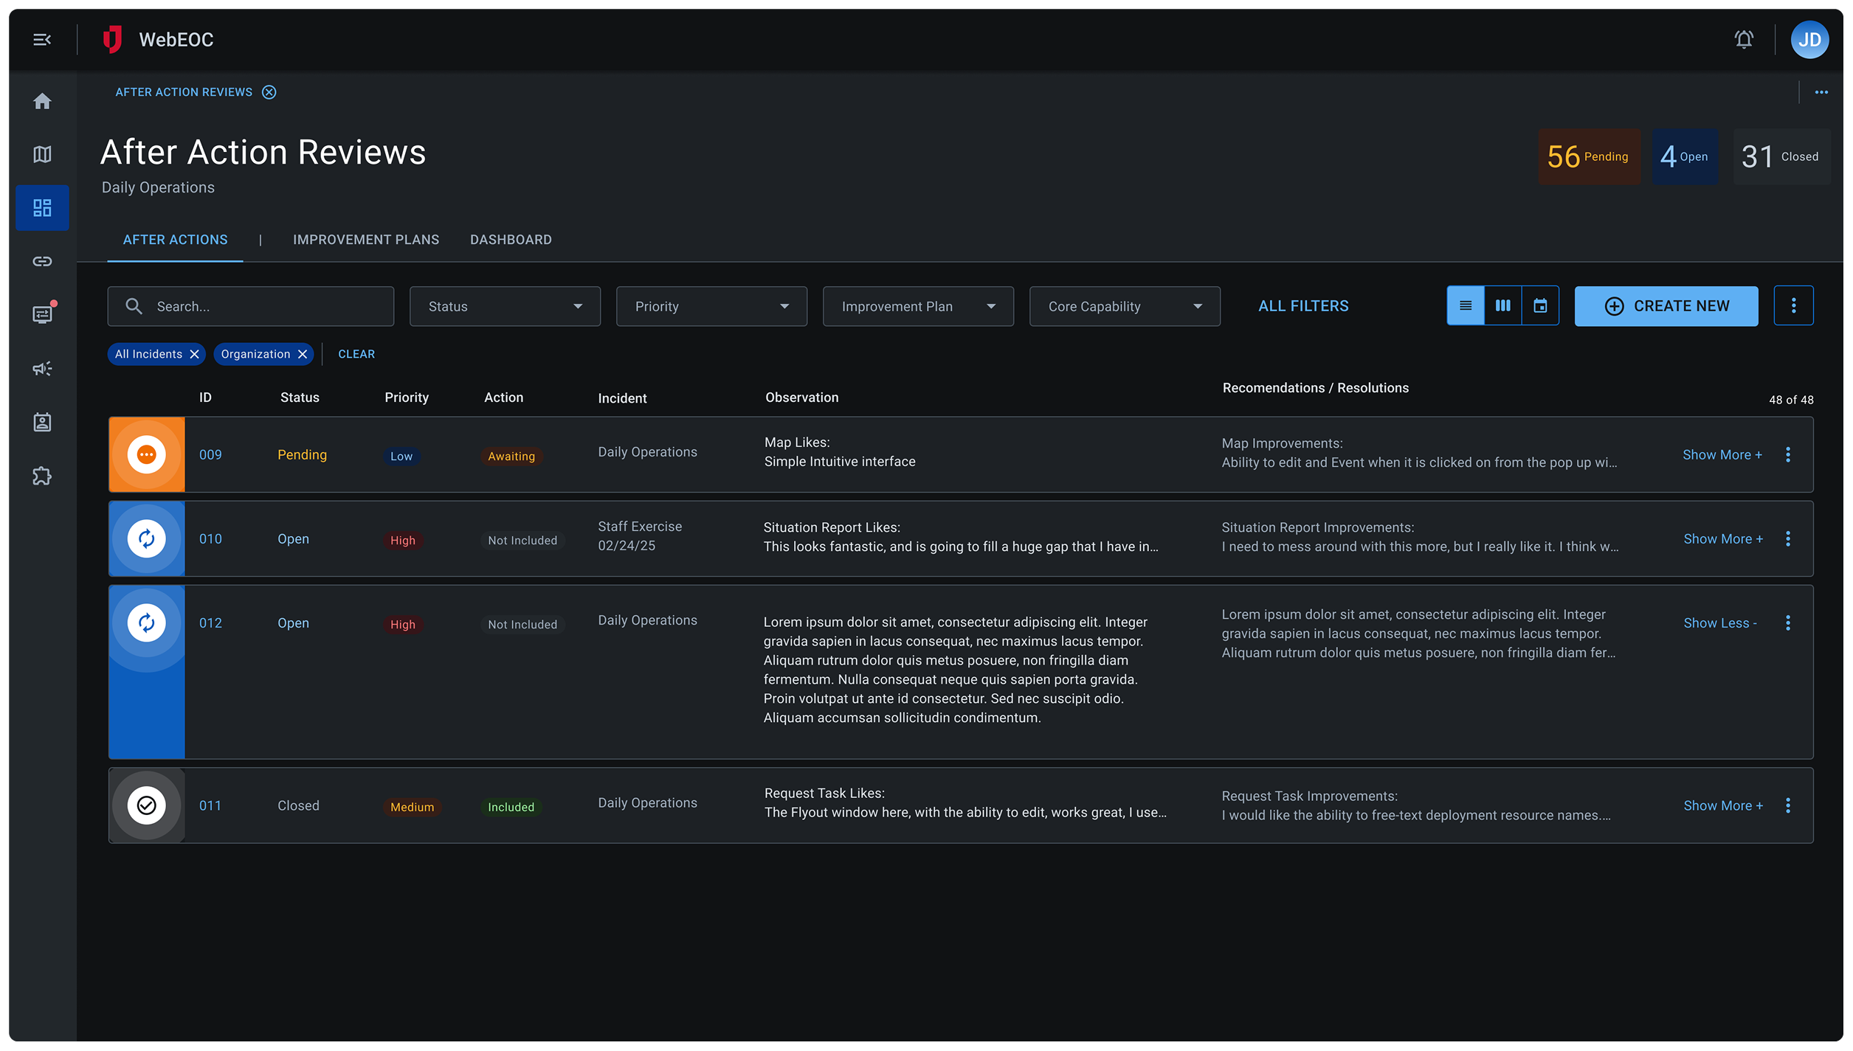1853x1051 pixels.
Task: Click the puzzle piece plugins icon
Action: coord(42,476)
